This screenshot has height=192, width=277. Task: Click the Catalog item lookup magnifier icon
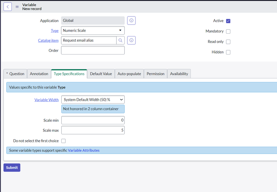(120, 40)
